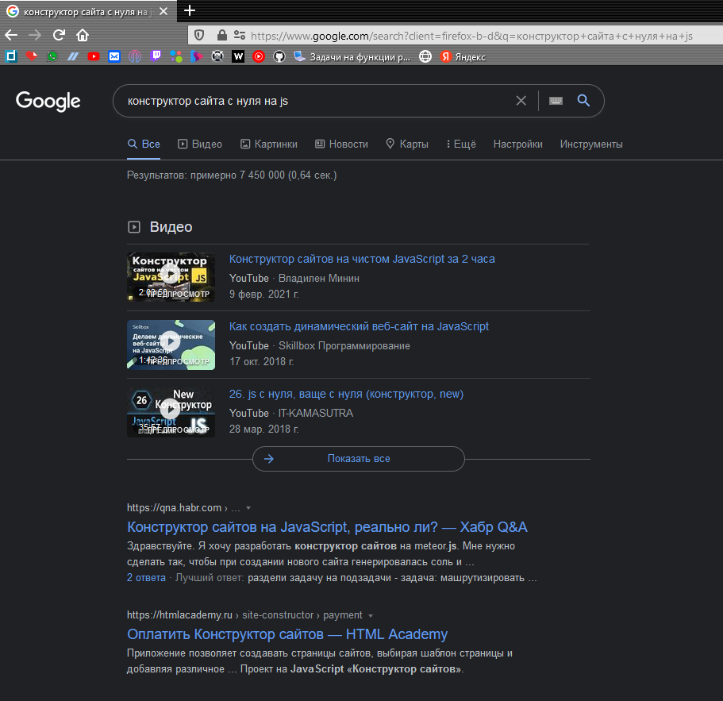Image resolution: width=723 pixels, height=701 pixels.
Task: Expand the arrow next to qna.habr.com URL
Action: pyautogui.click(x=248, y=508)
